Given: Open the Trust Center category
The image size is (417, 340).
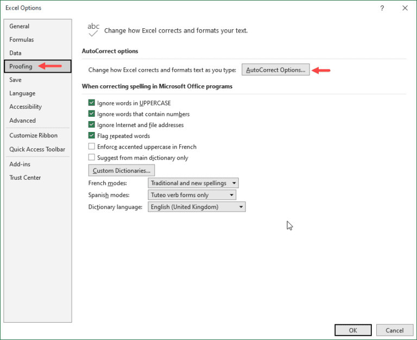Looking at the screenshot, I should (x=25, y=178).
